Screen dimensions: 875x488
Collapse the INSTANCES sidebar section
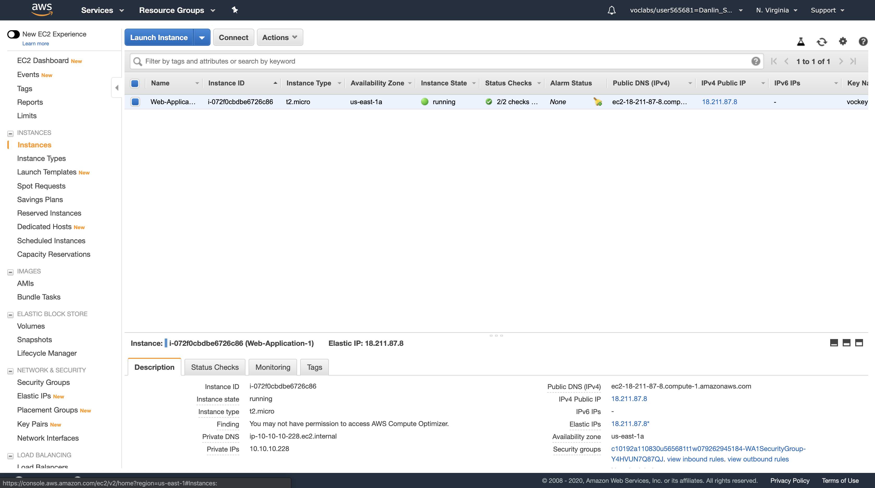(x=10, y=133)
